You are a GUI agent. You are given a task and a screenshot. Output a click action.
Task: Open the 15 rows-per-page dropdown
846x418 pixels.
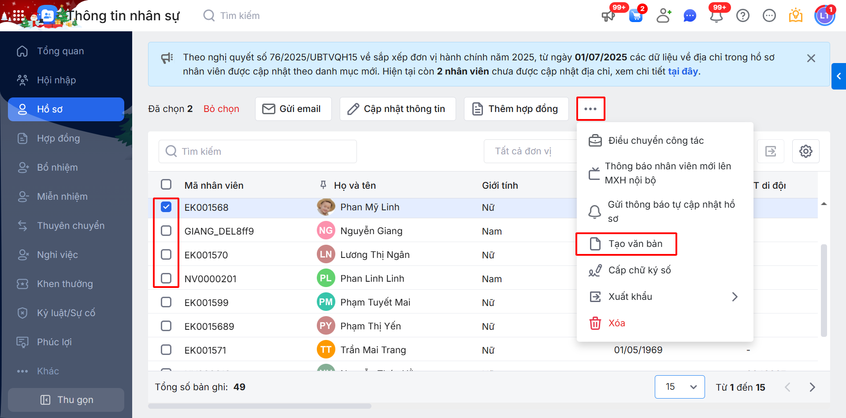coord(679,387)
